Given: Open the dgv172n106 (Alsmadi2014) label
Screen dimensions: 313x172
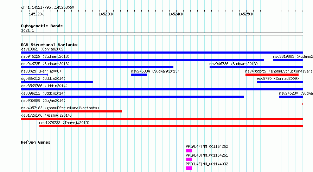Looking at the screenshot, I should (x=46, y=115).
